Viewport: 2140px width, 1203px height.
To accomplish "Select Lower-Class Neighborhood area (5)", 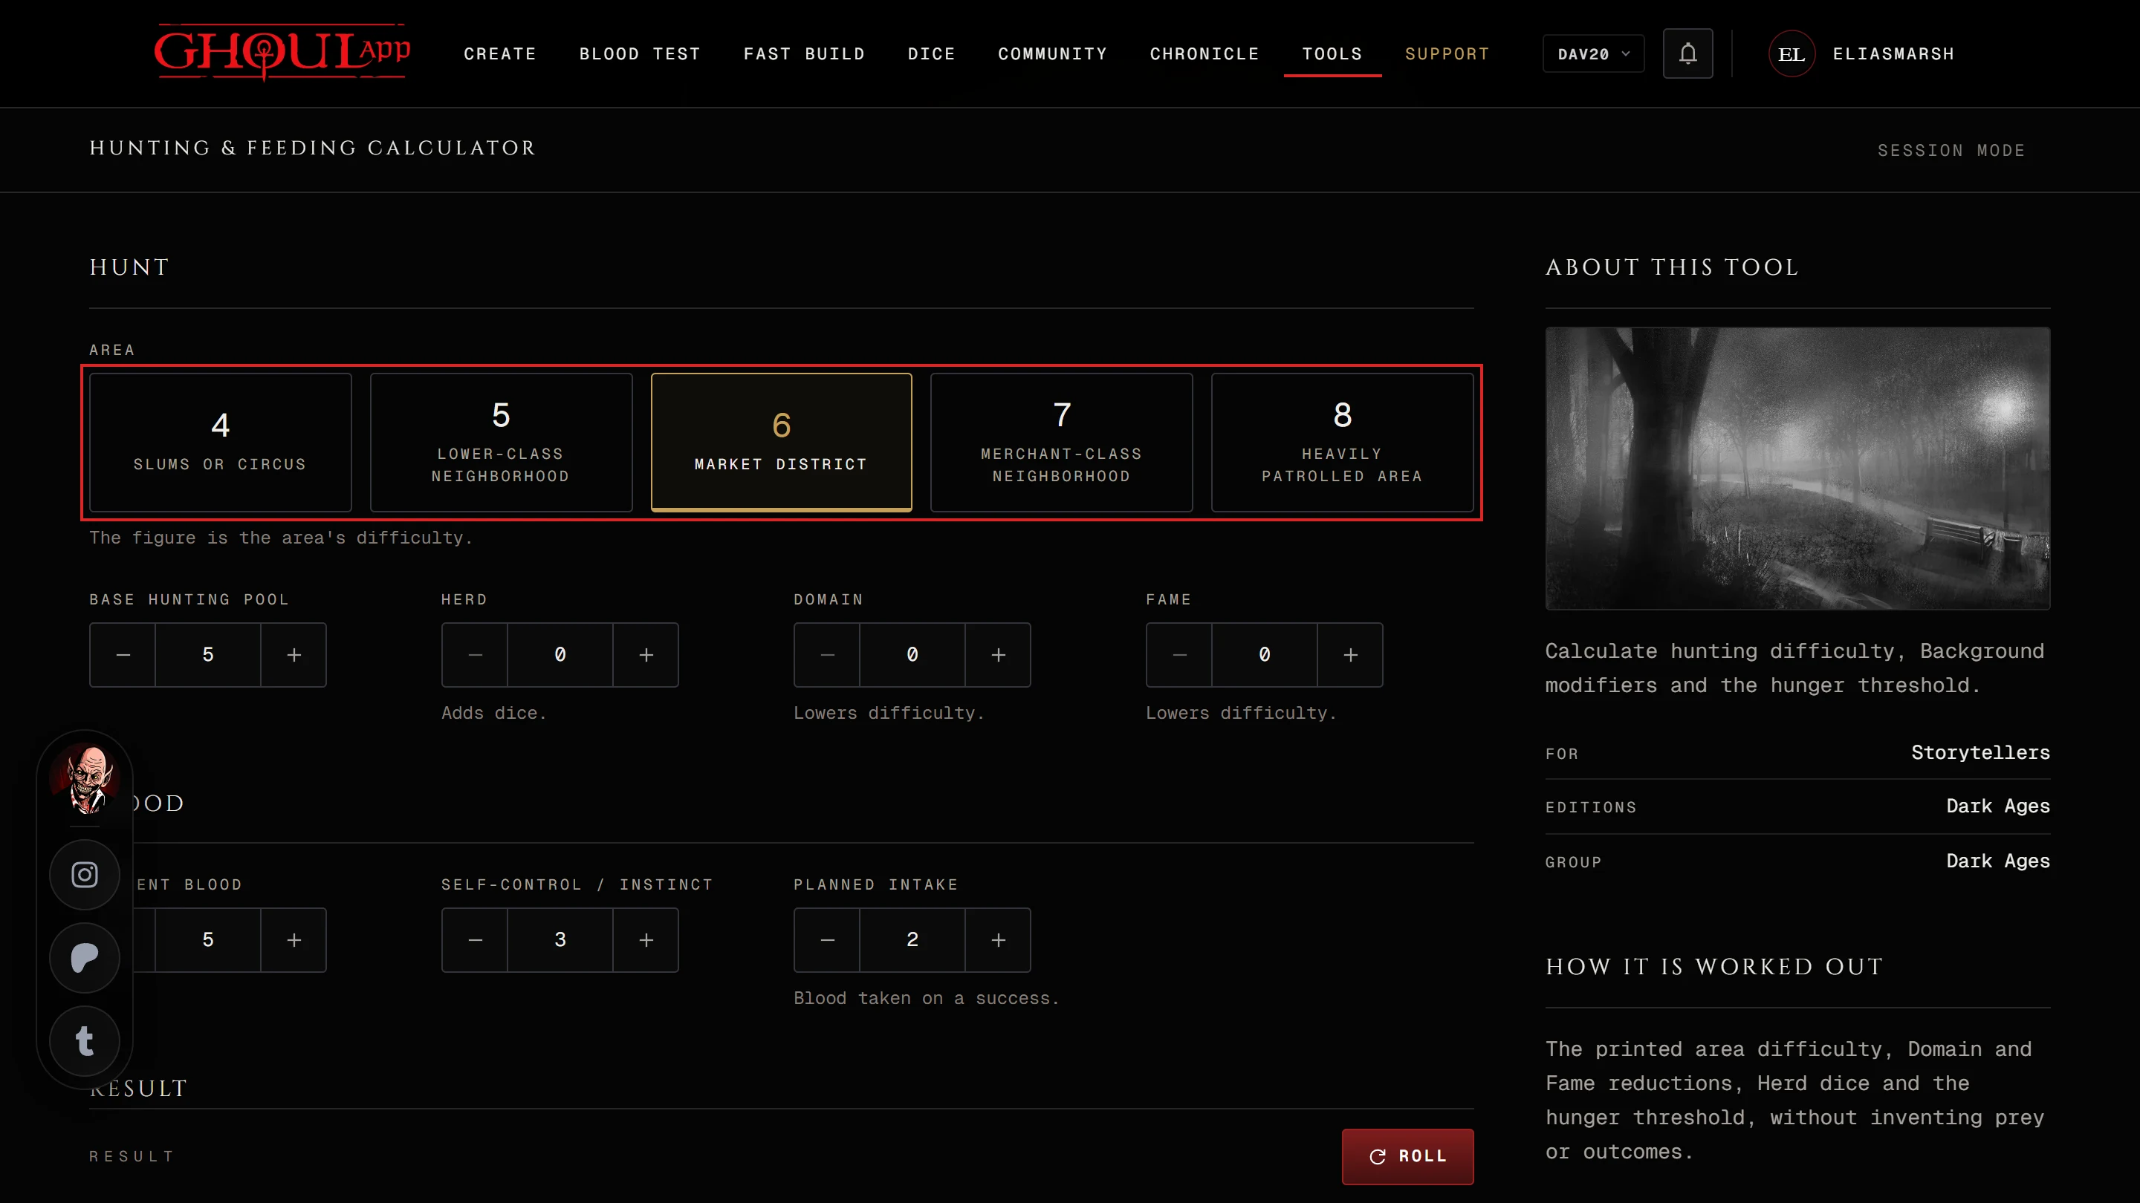I will pyautogui.click(x=501, y=443).
